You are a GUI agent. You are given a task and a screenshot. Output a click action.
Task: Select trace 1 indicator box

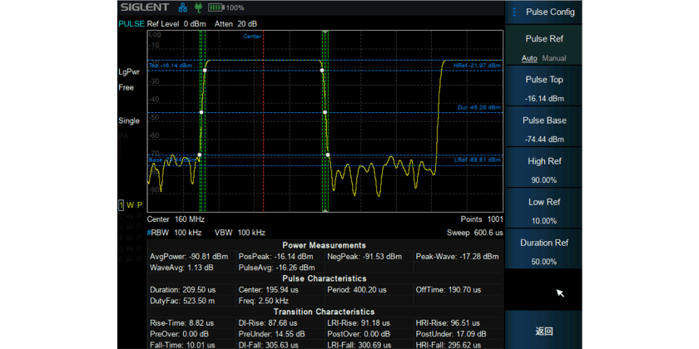pyautogui.click(x=121, y=205)
